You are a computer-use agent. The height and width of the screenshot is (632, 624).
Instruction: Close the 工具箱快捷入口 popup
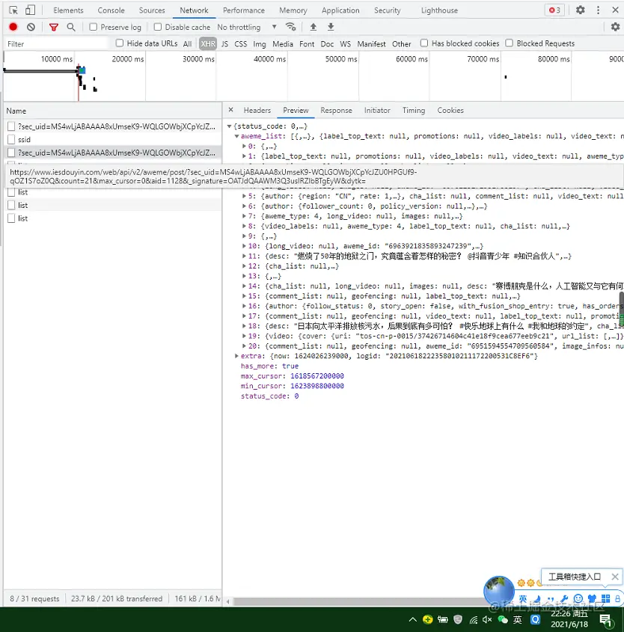click(x=615, y=577)
